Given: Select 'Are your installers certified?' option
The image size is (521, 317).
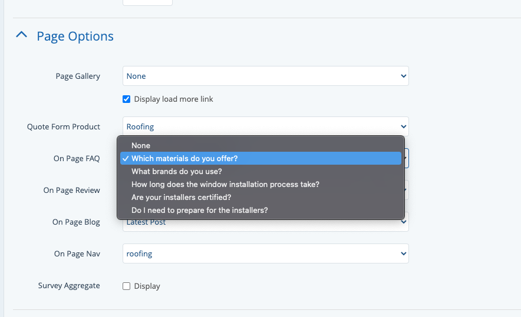Looking at the screenshot, I should pyautogui.click(x=181, y=197).
